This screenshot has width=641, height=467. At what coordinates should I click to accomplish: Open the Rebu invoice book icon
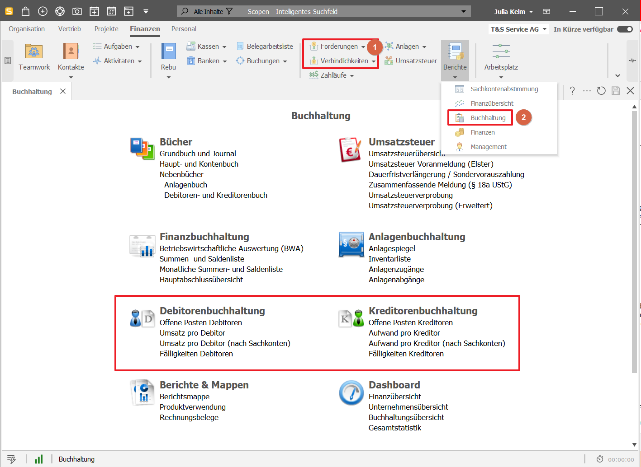(x=168, y=51)
